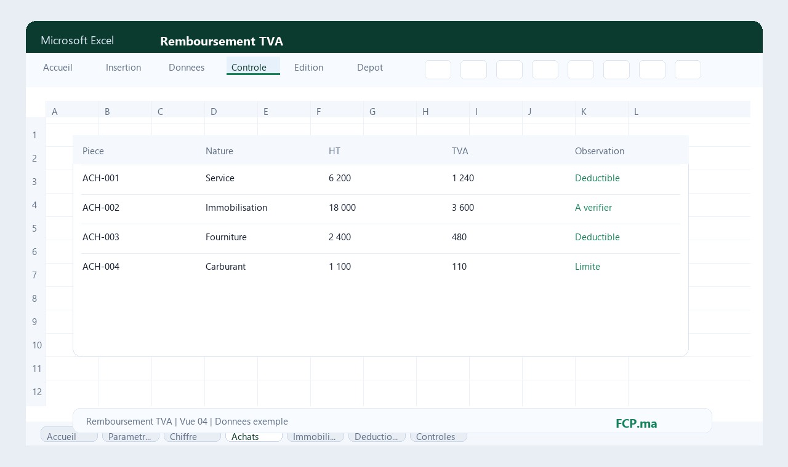Click Deductible observation for ACH-001
Image resolution: width=788 pixels, height=467 pixels.
(x=597, y=178)
